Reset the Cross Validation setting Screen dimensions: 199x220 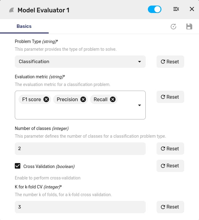tap(170, 166)
